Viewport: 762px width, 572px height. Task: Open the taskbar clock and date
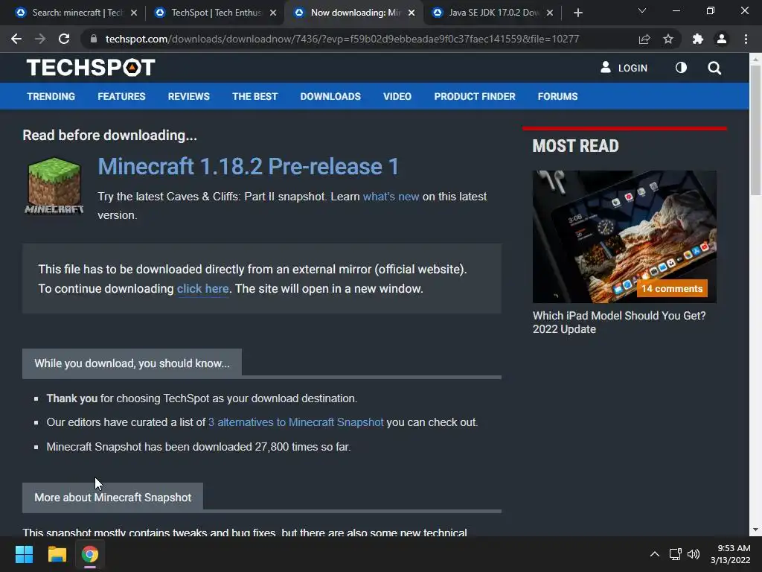pos(731,554)
